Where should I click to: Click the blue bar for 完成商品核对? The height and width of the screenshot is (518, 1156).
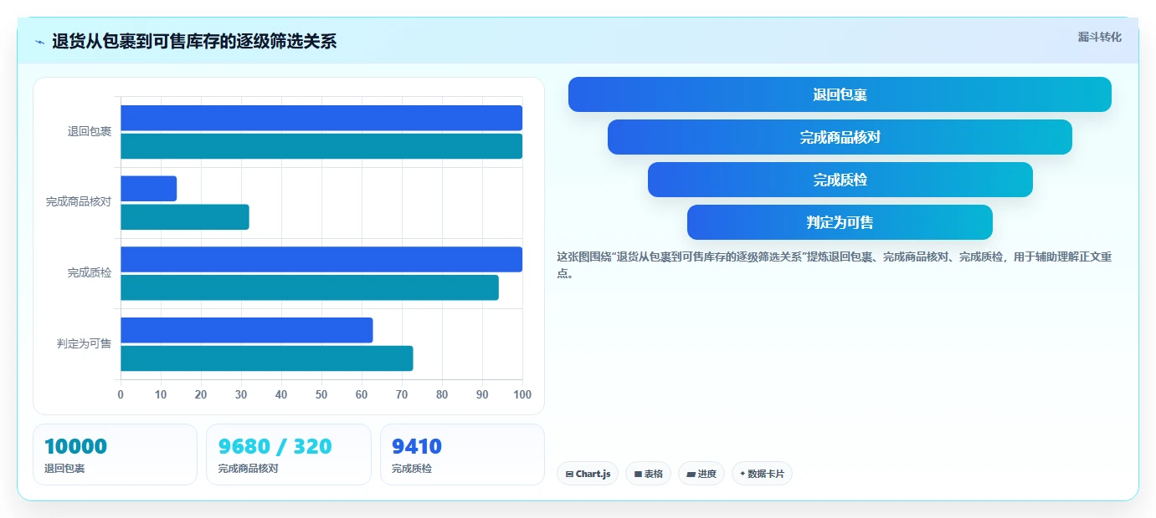pyautogui.click(x=148, y=189)
